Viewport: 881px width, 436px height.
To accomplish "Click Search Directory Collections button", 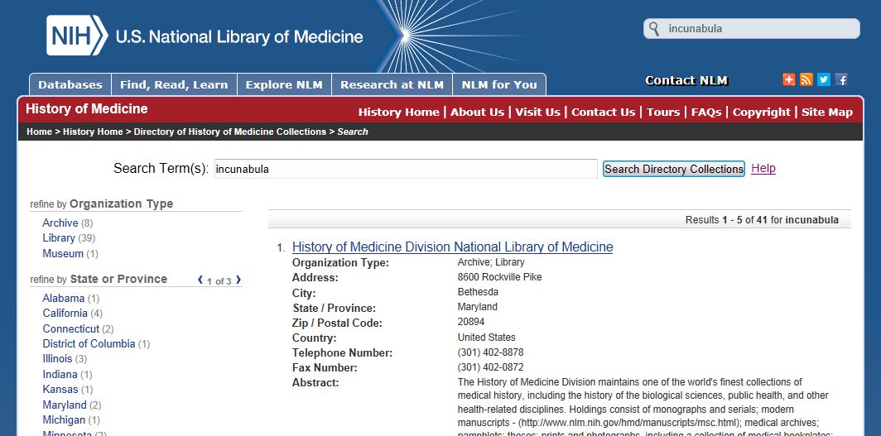I will pyautogui.click(x=674, y=169).
